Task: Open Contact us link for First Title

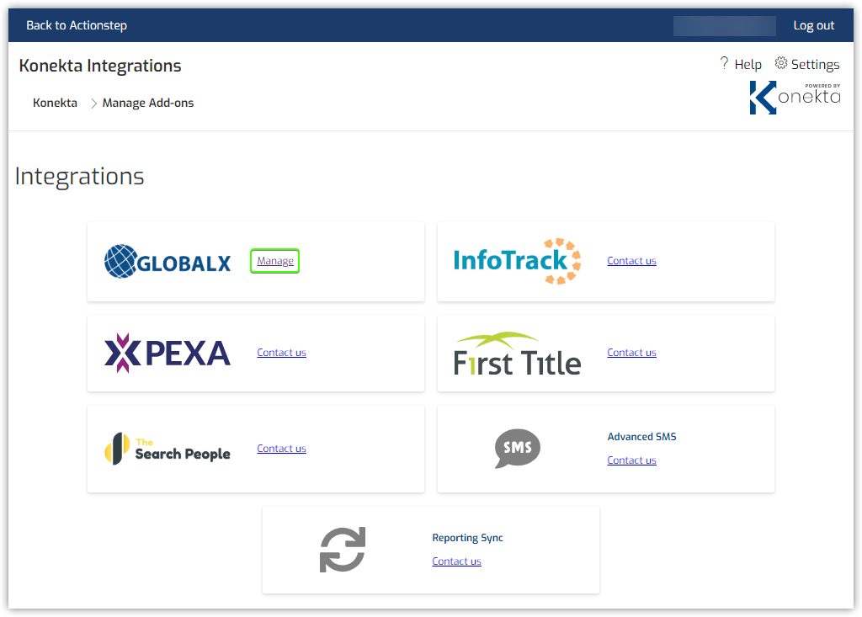Action: tap(631, 353)
